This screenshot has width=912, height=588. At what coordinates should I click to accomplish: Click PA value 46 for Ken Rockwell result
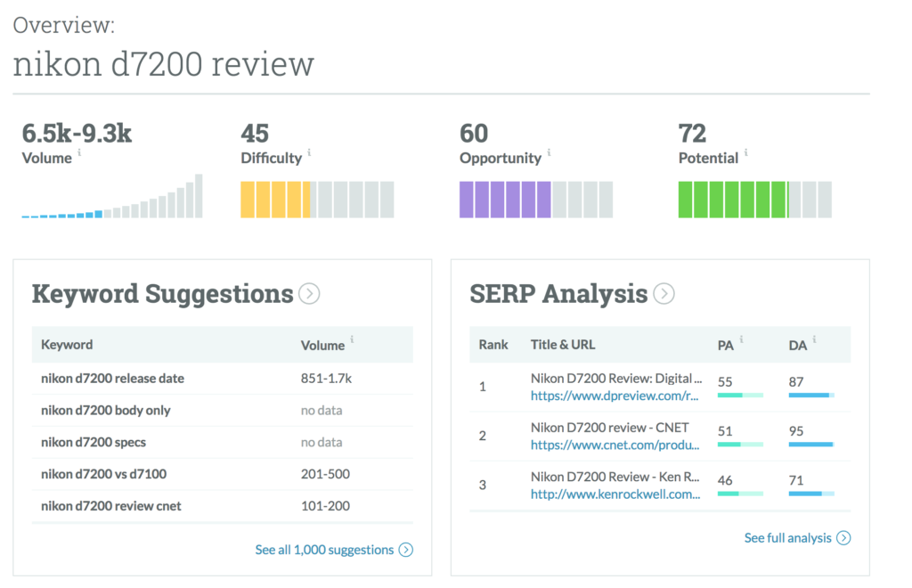[x=725, y=481]
